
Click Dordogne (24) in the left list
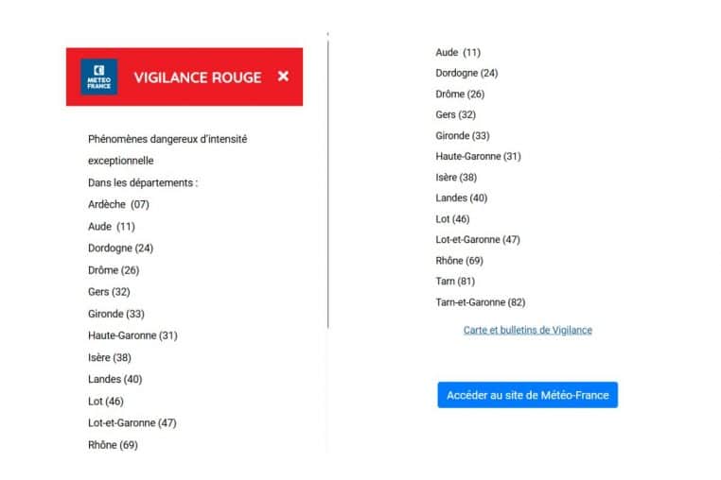120,249
